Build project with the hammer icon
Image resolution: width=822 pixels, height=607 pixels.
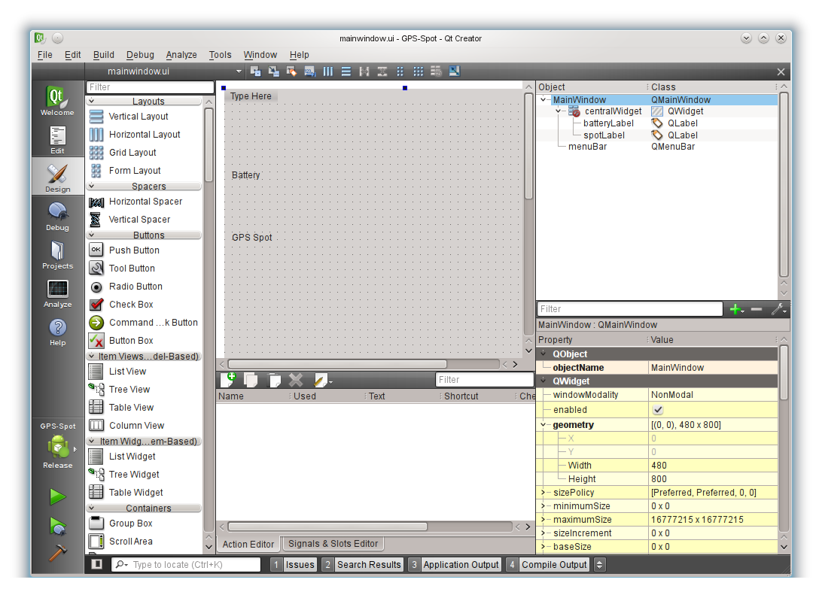tap(58, 553)
